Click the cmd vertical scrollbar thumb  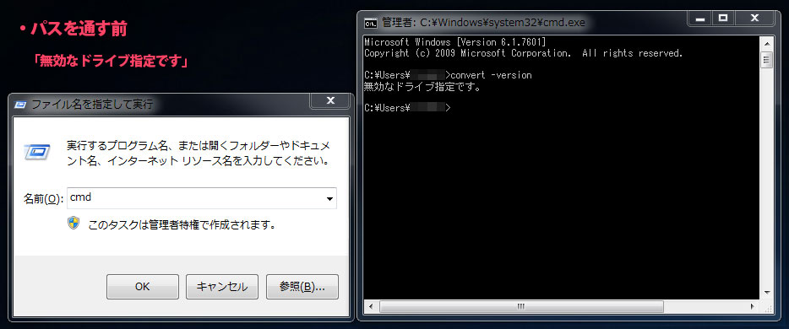pyautogui.click(x=767, y=61)
